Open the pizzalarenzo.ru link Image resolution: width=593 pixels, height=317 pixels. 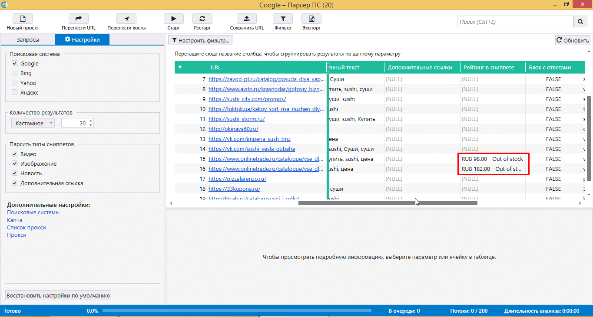pyautogui.click(x=238, y=179)
